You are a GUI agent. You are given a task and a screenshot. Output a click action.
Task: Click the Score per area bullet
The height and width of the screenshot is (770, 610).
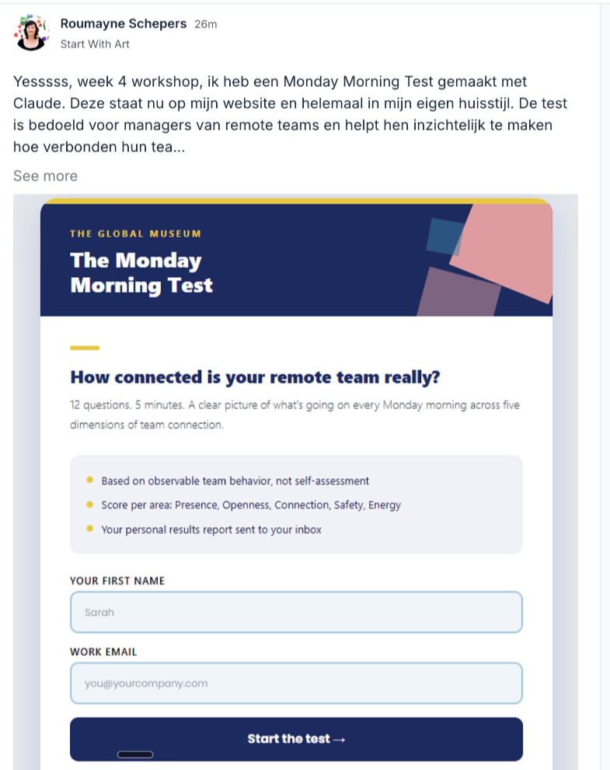(x=251, y=505)
